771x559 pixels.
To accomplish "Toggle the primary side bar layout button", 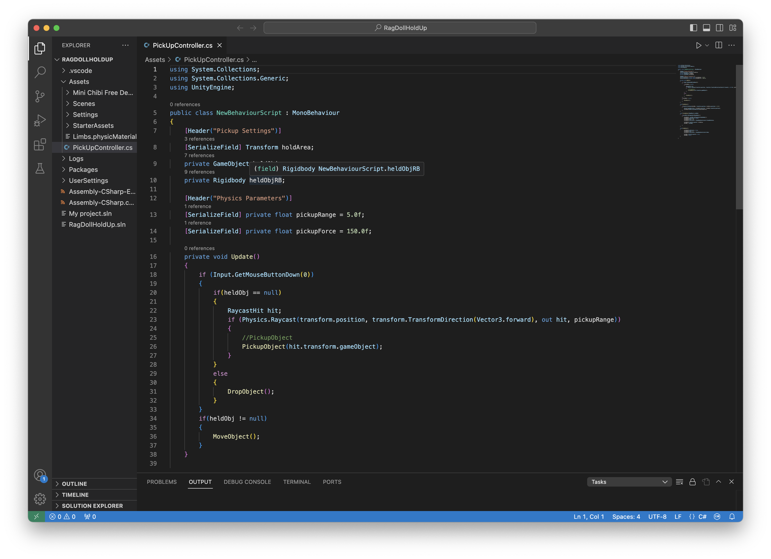I will [x=693, y=28].
